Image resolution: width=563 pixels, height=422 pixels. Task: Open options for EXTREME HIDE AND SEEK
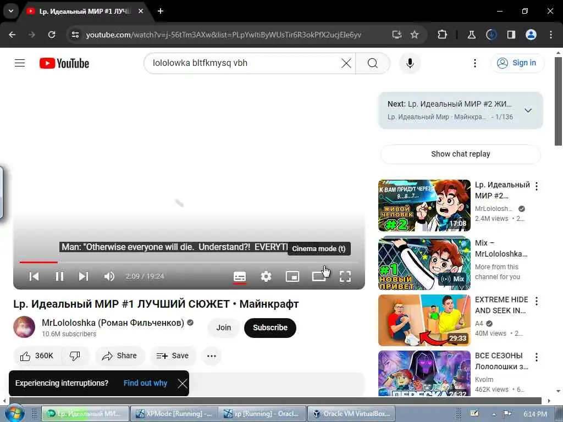537,301
